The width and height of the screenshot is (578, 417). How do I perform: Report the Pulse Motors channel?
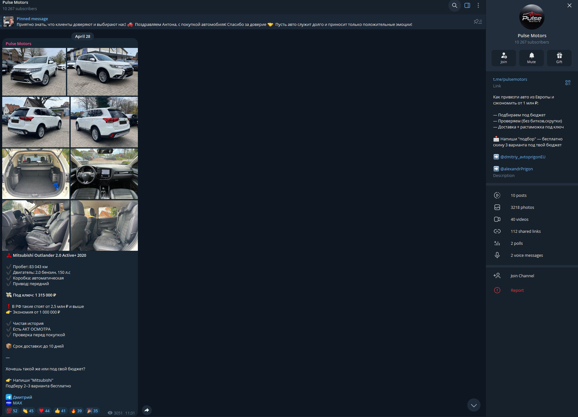532,291
